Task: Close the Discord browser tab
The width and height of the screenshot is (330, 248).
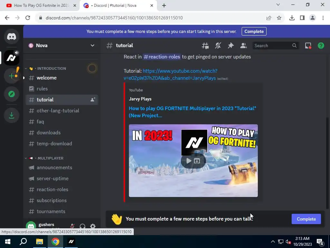Action: pyautogui.click(x=152, y=5)
